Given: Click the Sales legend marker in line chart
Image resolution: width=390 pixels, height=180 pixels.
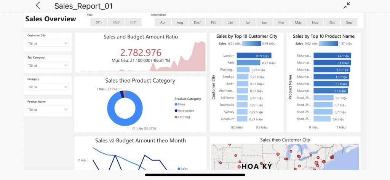Looking at the screenshot, I should (x=179, y=169).
